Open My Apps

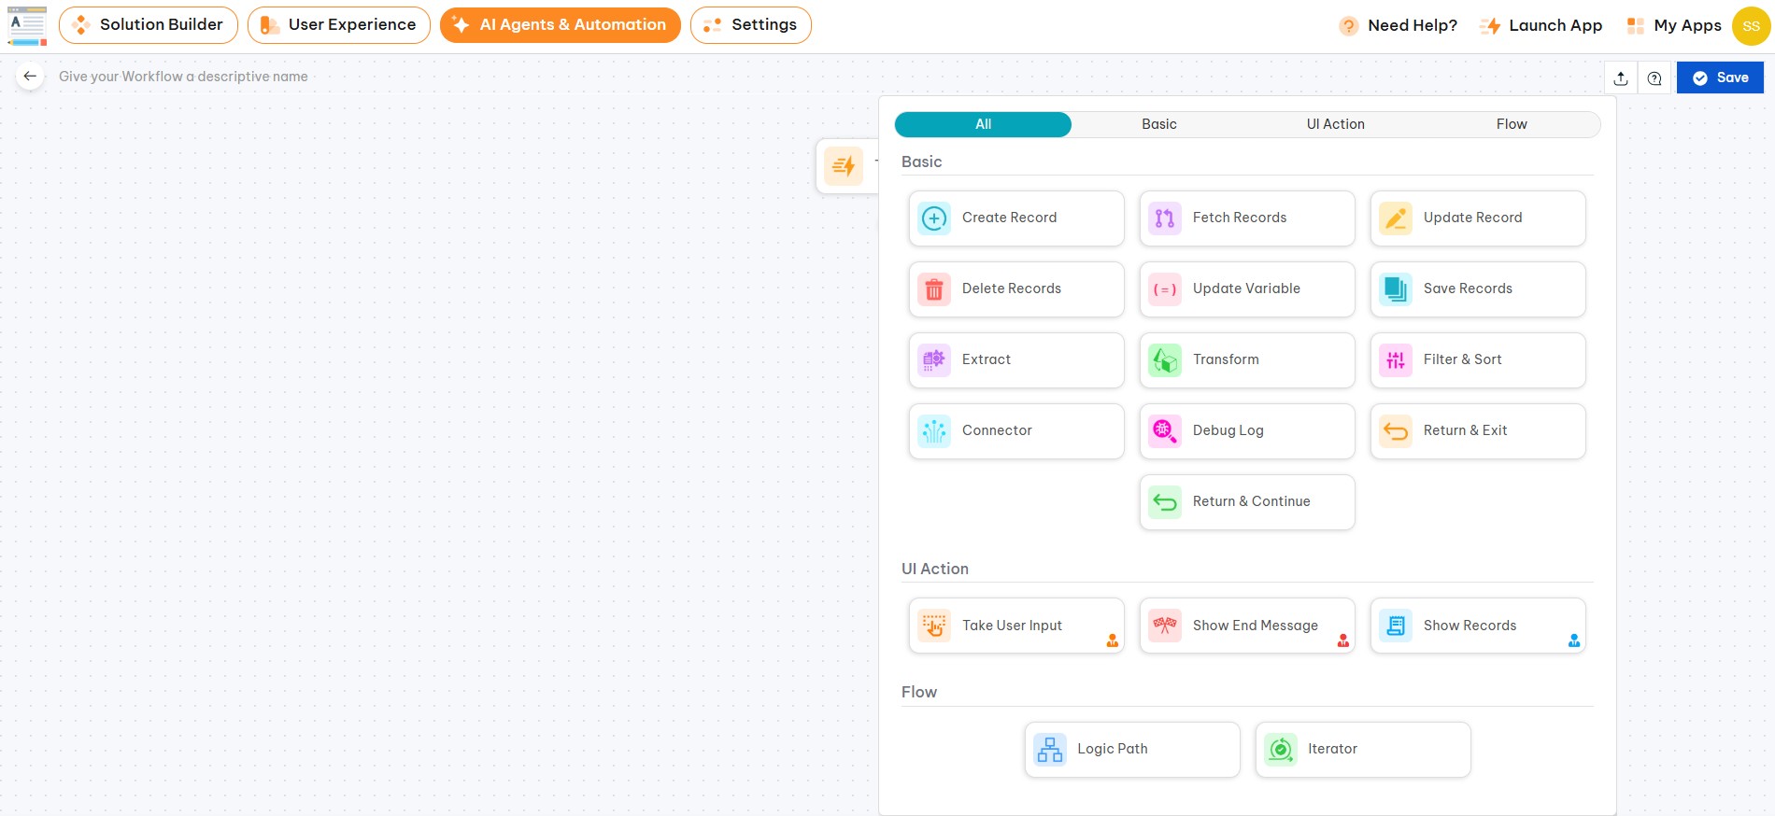click(1674, 26)
